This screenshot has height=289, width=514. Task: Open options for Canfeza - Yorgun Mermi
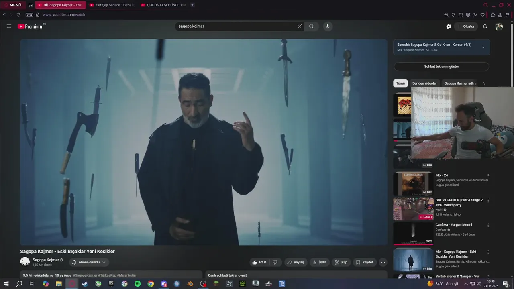click(488, 226)
